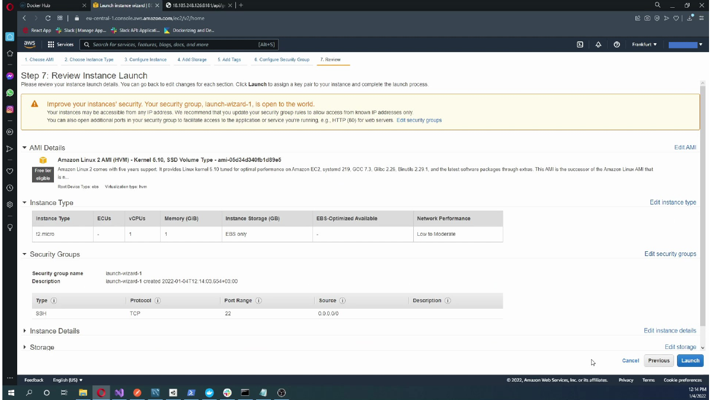Open the account name dropdown
Image resolution: width=712 pixels, height=400 pixels.
[x=686, y=44]
